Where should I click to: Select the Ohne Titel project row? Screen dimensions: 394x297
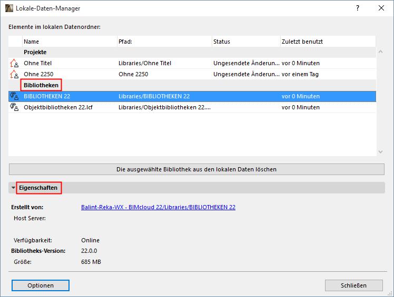(x=192, y=63)
